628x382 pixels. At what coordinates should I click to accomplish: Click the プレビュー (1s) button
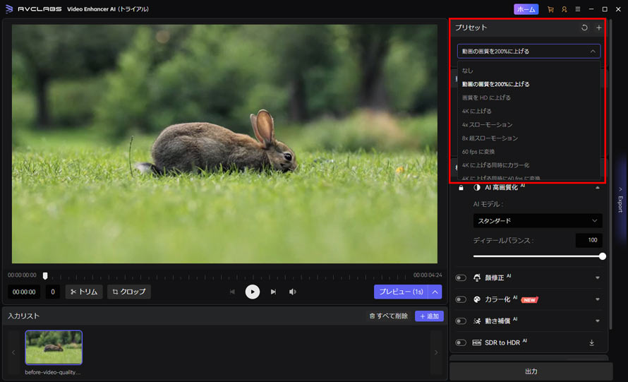pos(401,292)
